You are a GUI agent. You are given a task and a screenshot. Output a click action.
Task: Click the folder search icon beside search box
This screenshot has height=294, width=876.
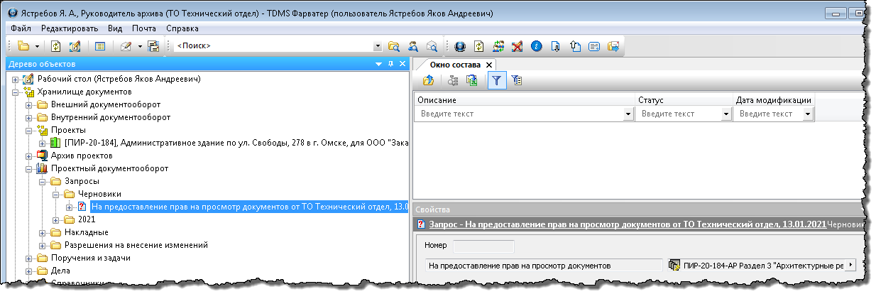click(x=394, y=46)
